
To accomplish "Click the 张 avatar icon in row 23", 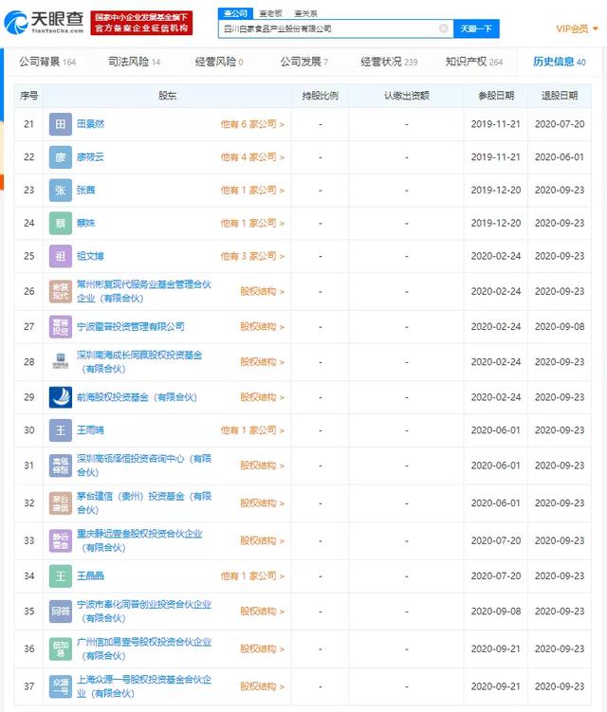I will click(61, 191).
